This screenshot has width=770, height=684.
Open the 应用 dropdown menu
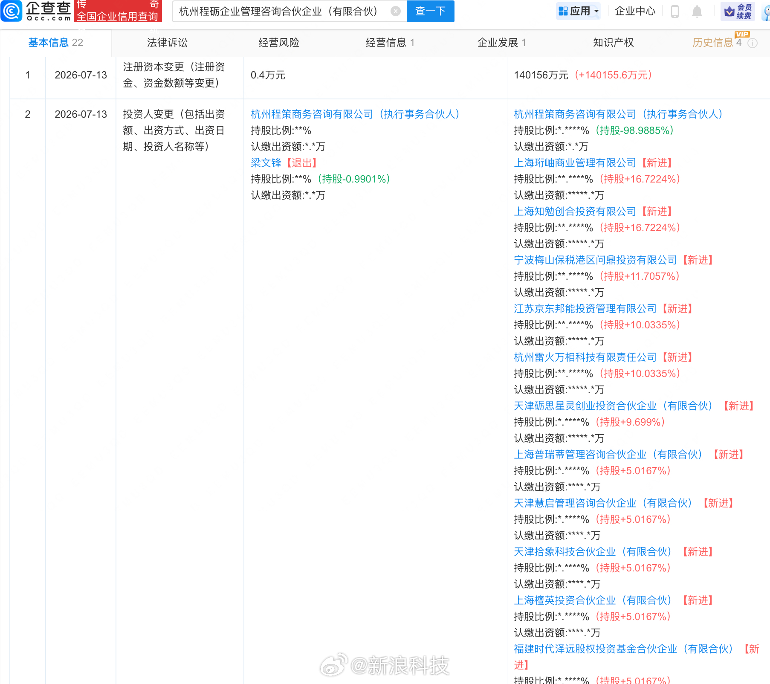click(x=579, y=11)
